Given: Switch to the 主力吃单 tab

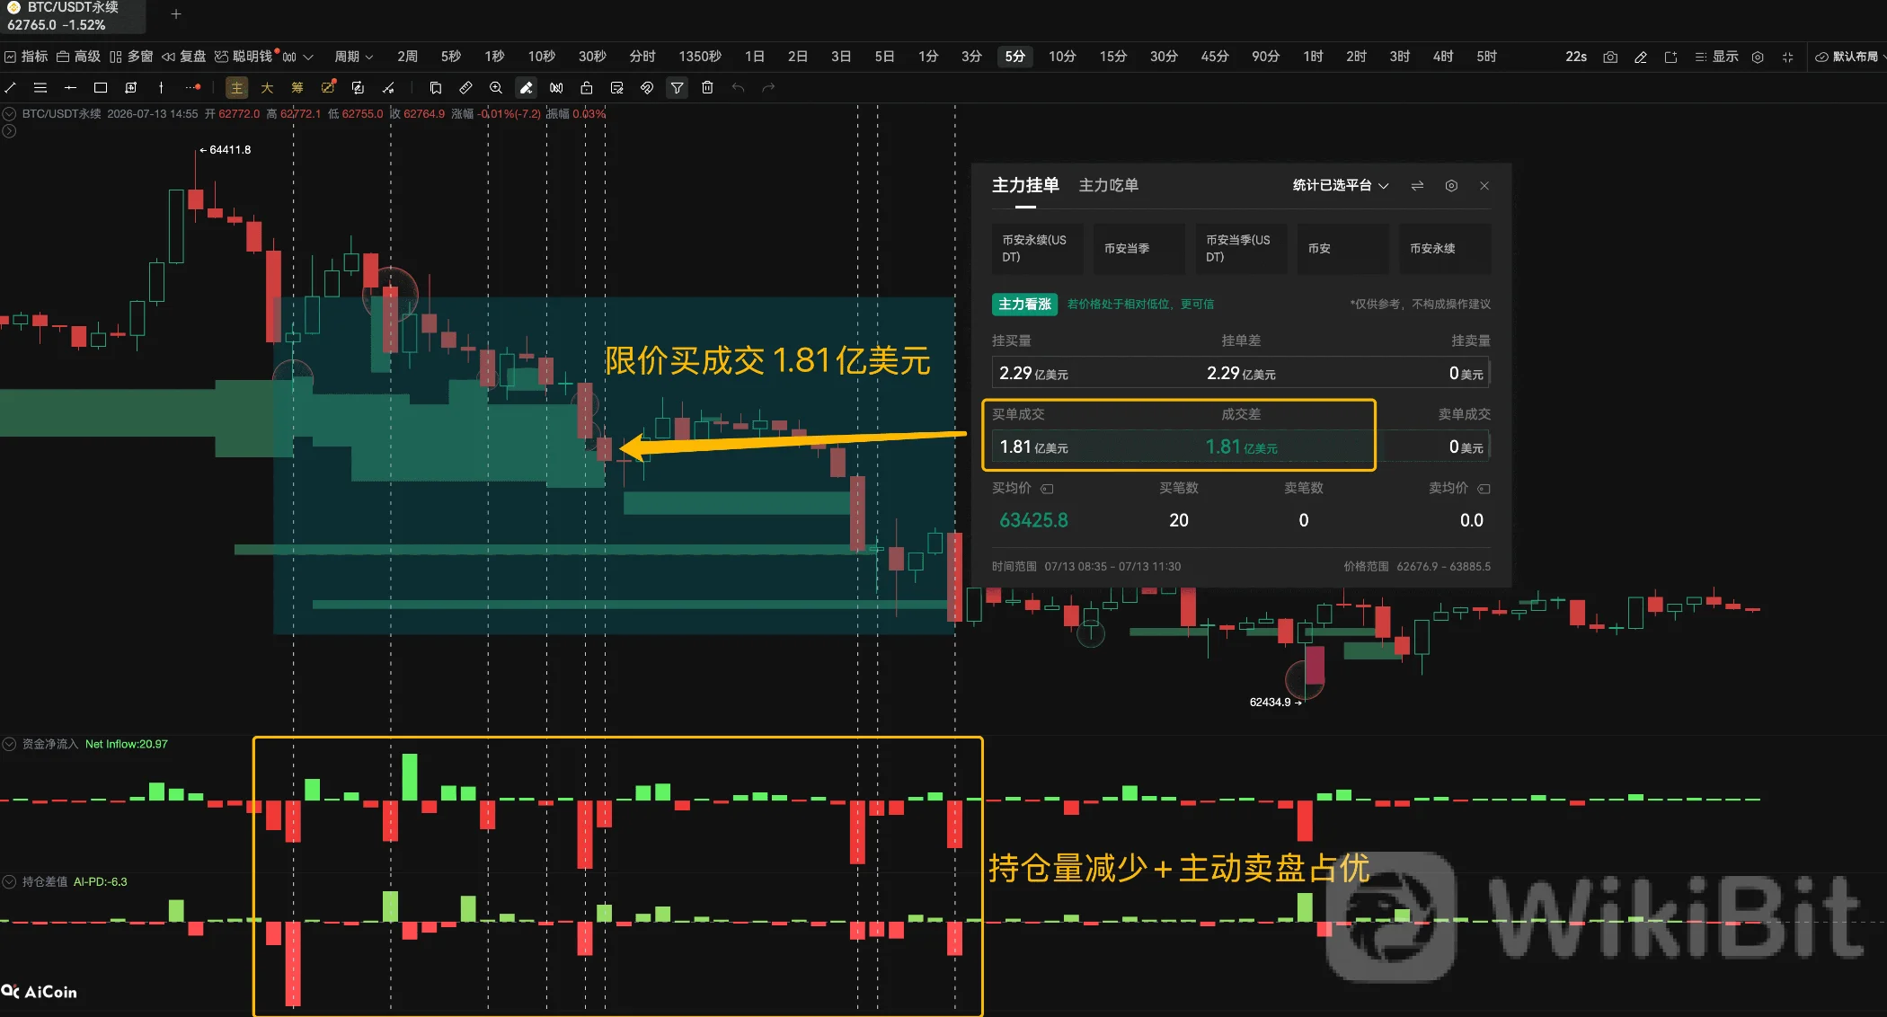Looking at the screenshot, I should [1108, 185].
